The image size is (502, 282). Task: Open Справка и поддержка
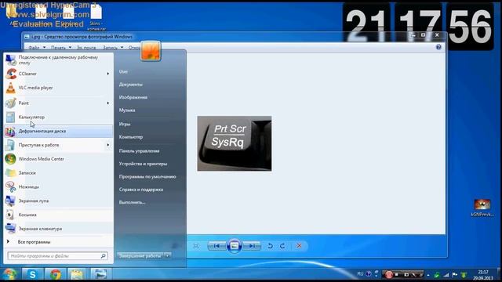coord(141,190)
